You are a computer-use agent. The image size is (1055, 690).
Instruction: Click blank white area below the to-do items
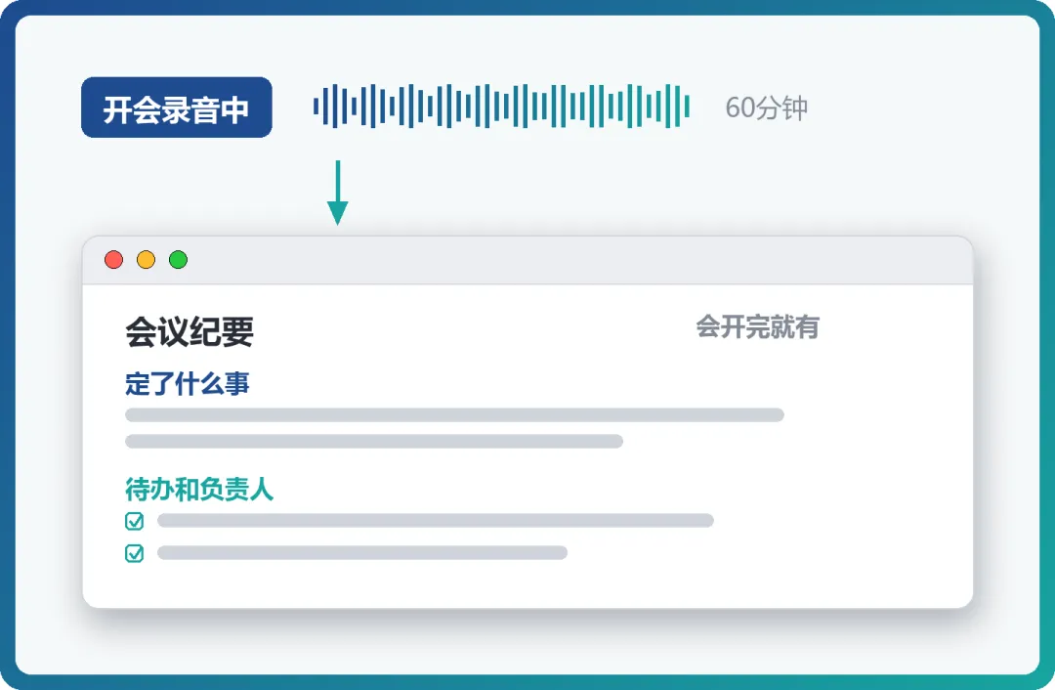click(x=527, y=584)
